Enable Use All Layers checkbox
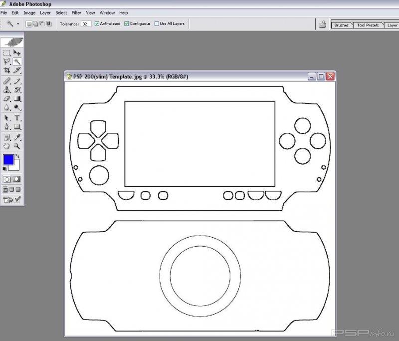The height and width of the screenshot is (341, 399). pyautogui.click(x=157, y=23)
